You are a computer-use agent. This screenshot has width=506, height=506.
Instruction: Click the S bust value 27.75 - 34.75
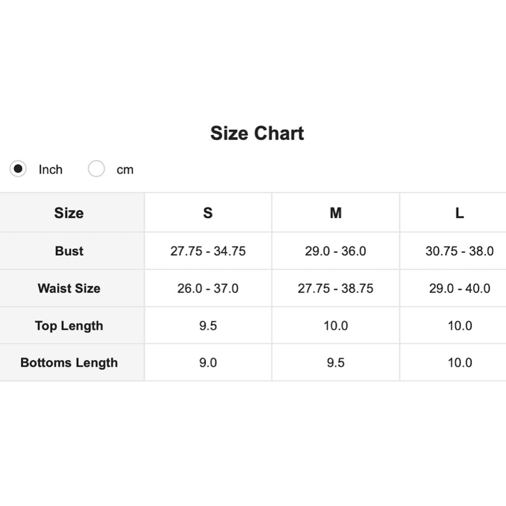[208, 251]
